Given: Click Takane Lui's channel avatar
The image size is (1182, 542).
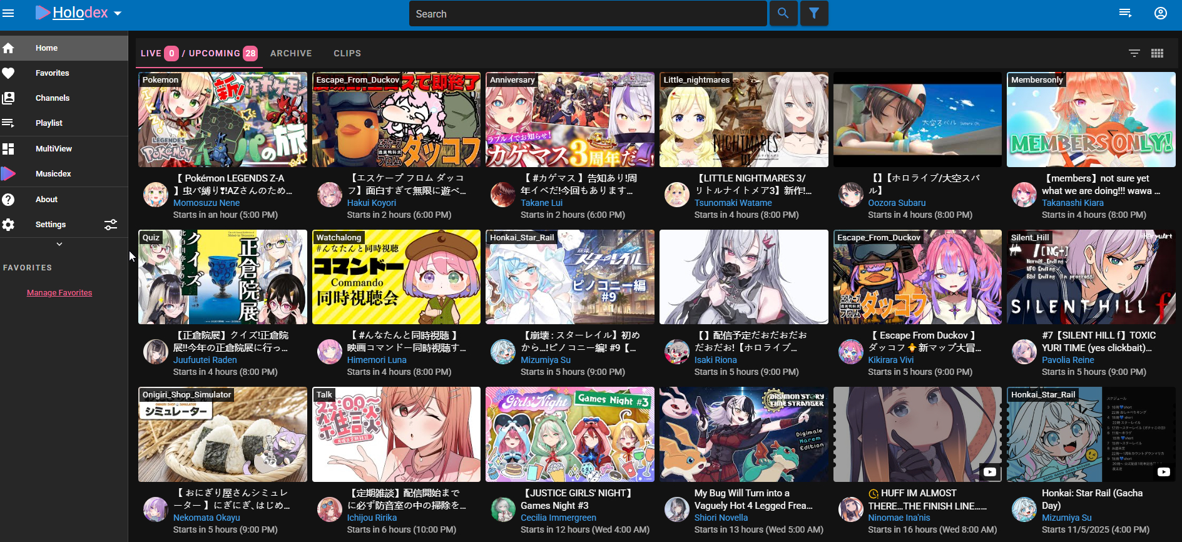Looking at the screenshot, I should click(503, 195).
